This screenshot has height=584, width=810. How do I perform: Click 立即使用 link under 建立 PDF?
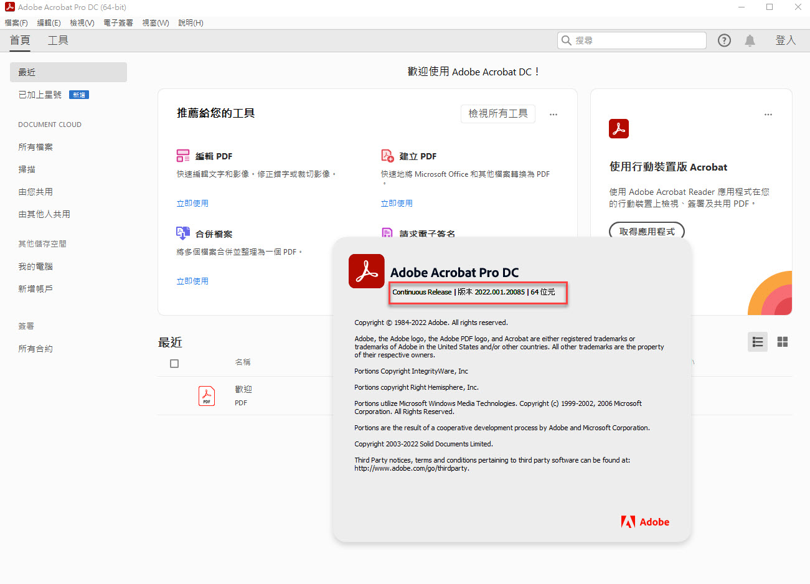397,204
